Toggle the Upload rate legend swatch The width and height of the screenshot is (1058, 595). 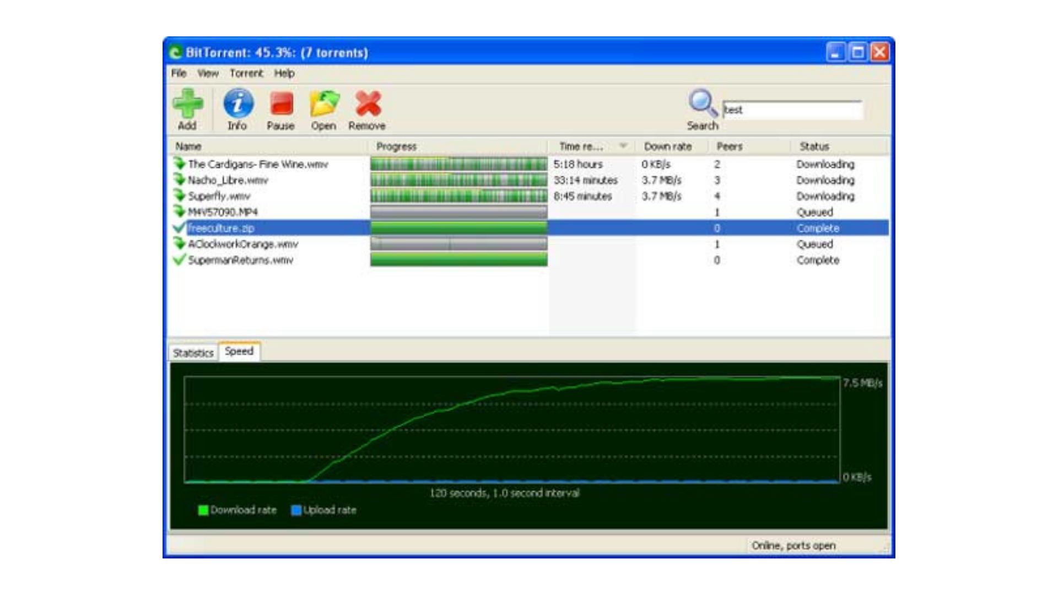pos(296,510)
